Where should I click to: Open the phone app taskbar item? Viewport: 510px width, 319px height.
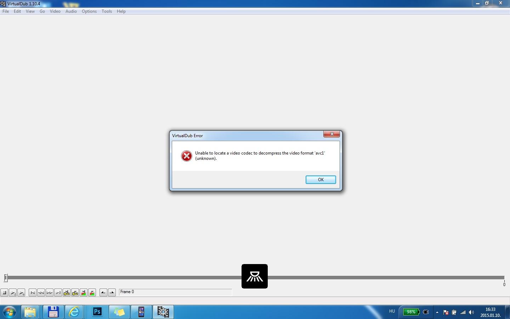(x=141, y=312)
